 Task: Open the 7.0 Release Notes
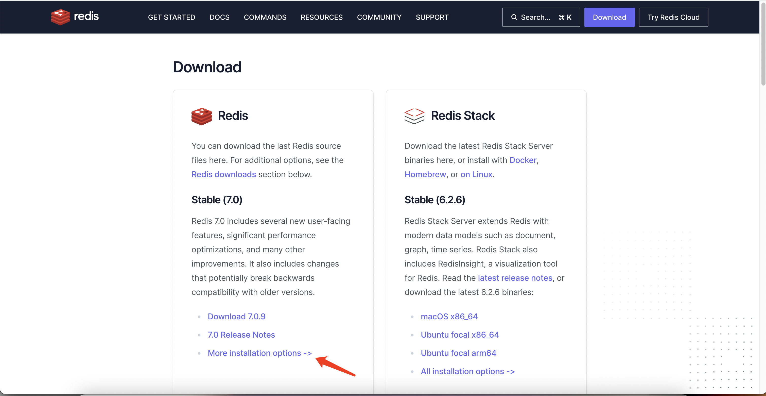241,334
